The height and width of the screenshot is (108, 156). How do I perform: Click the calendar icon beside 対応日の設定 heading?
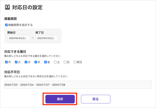pyautogui.click(x=7, y=7)
